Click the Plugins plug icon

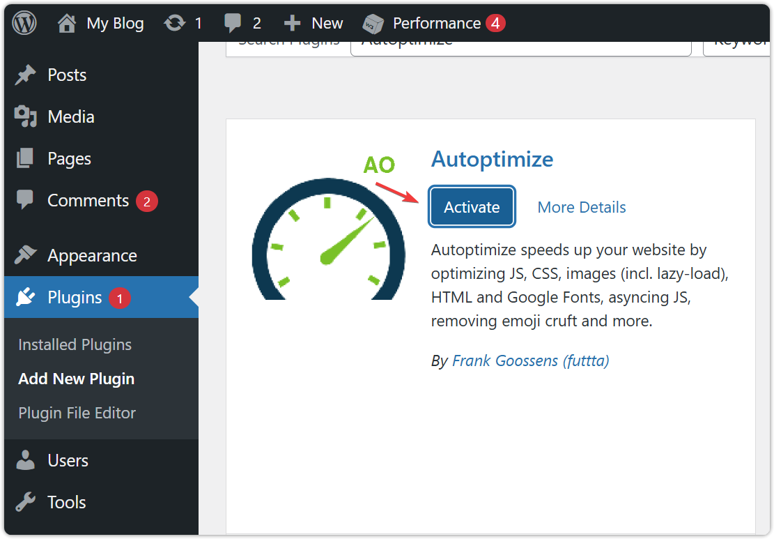click(25, 297)
